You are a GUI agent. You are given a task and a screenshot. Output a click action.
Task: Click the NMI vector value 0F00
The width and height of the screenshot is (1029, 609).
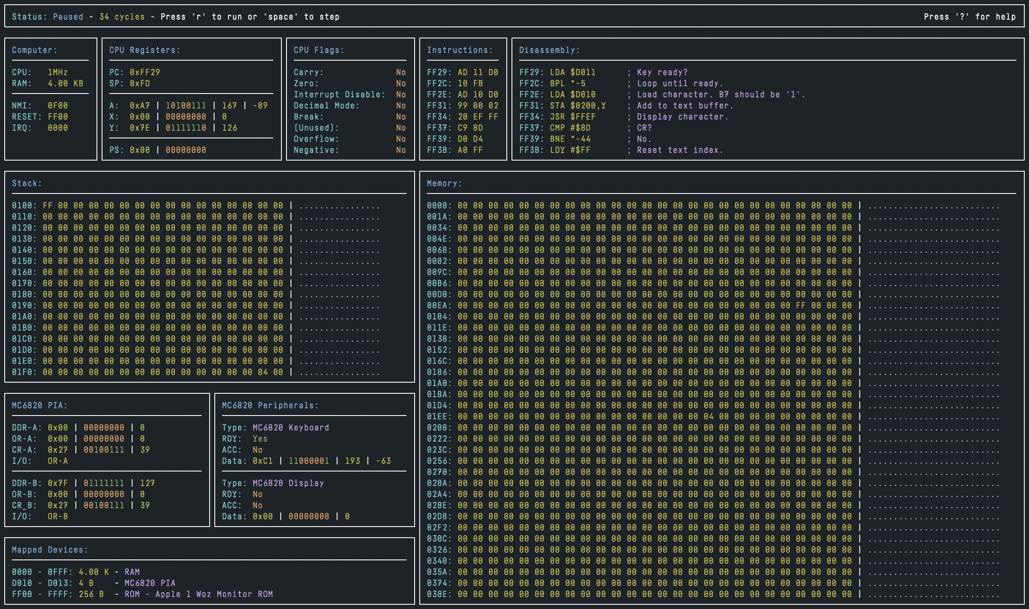tap(58, 105)
